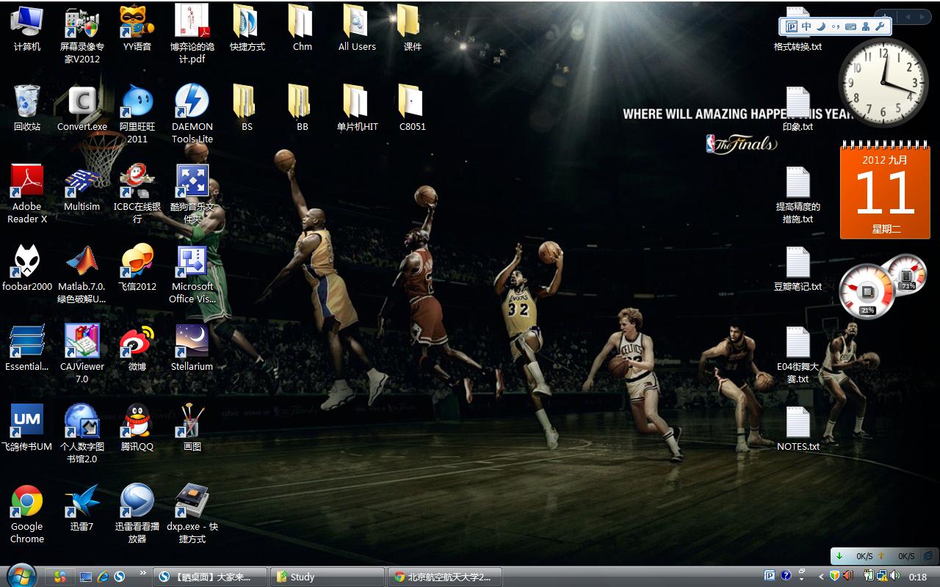Open the Multisim shortcut
The image size is (940, 587).
(82, 188)
